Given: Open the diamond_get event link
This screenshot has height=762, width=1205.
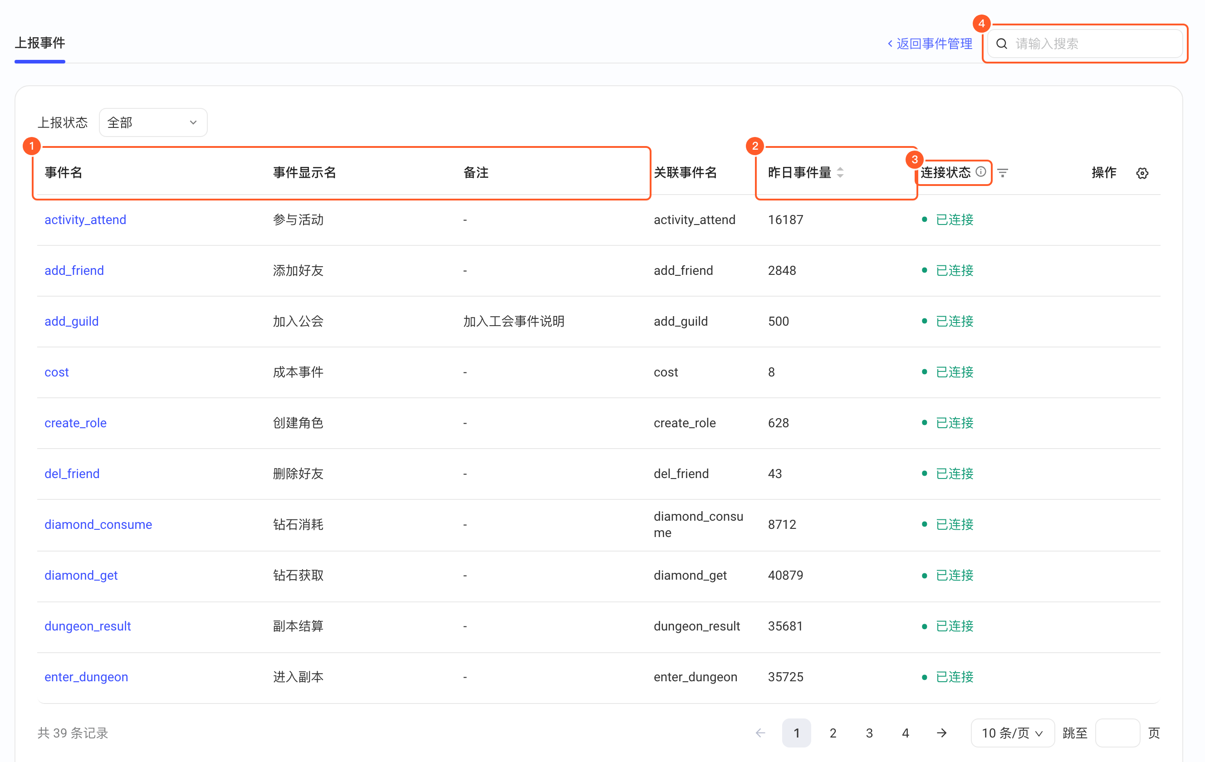Looking at the screenshot, I should (x=81, y=576).
